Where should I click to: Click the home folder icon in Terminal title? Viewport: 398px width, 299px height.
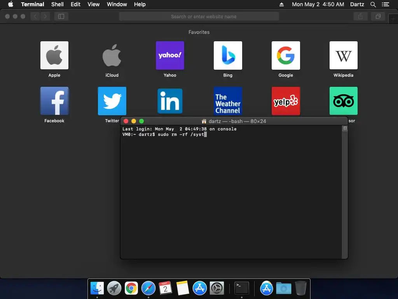[x=204, y=121]
